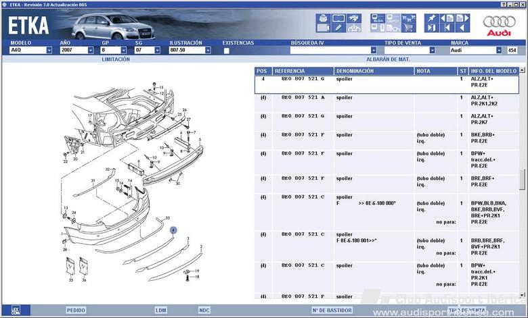
Task: Expand the TIPO DE VENTA dropdown in the top bar
Action: click(x=432, y=51)
